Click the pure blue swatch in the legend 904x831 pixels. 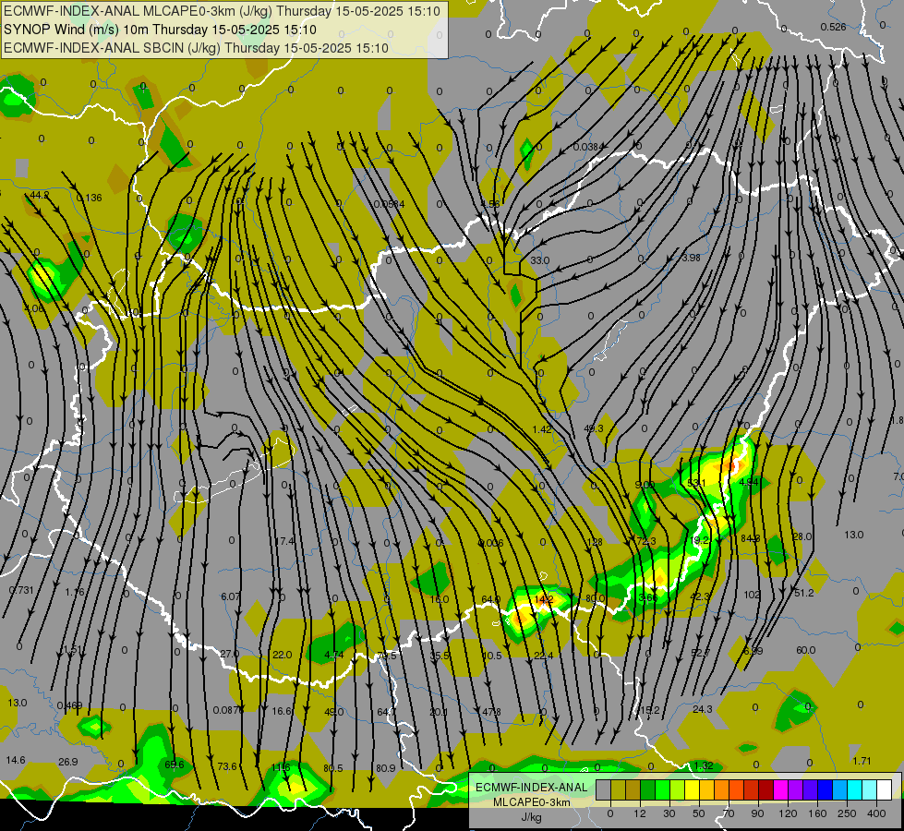click(825, 789)
